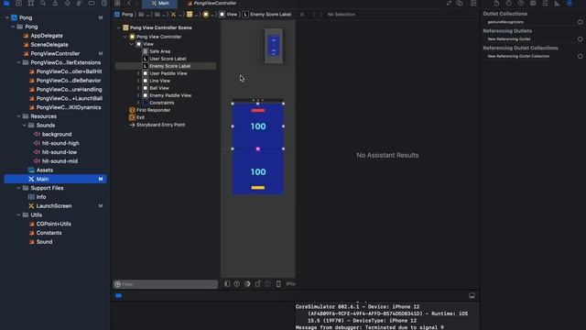
Task: Select Safe Area in outline
Action: point(160,51)
